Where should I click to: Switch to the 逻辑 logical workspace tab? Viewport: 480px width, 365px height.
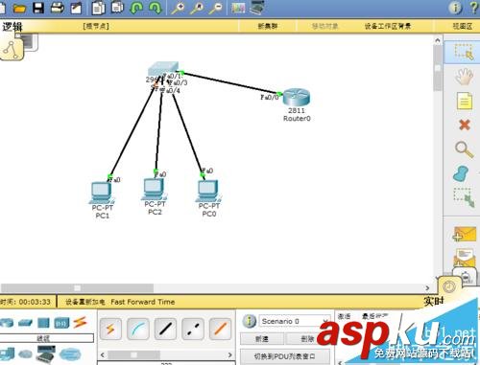(x=12, y=27)
